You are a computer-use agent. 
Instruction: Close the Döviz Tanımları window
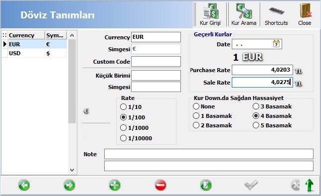coord(305,14)
